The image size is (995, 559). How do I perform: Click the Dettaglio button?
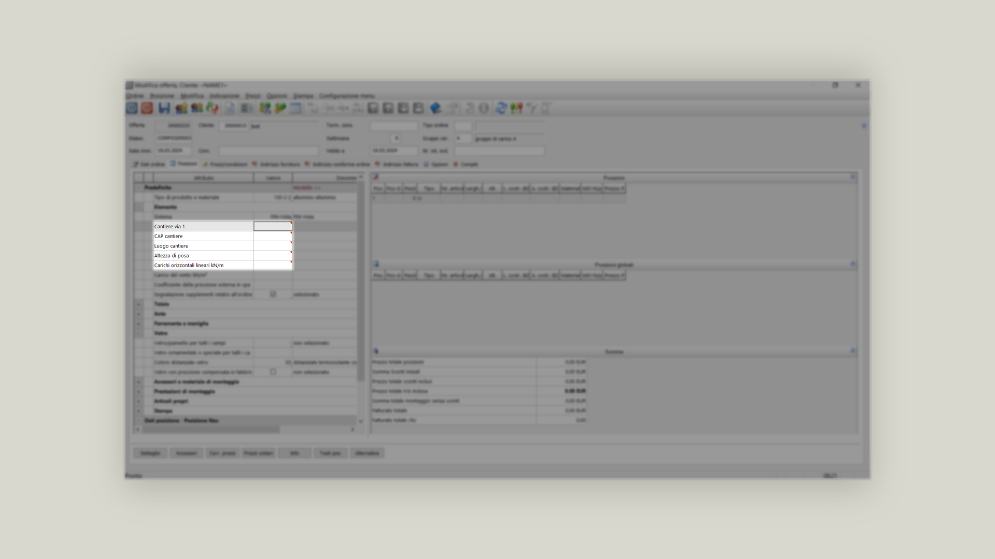(150, 453)
